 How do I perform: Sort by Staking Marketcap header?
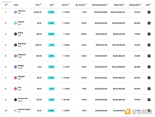tap(98, 5)
